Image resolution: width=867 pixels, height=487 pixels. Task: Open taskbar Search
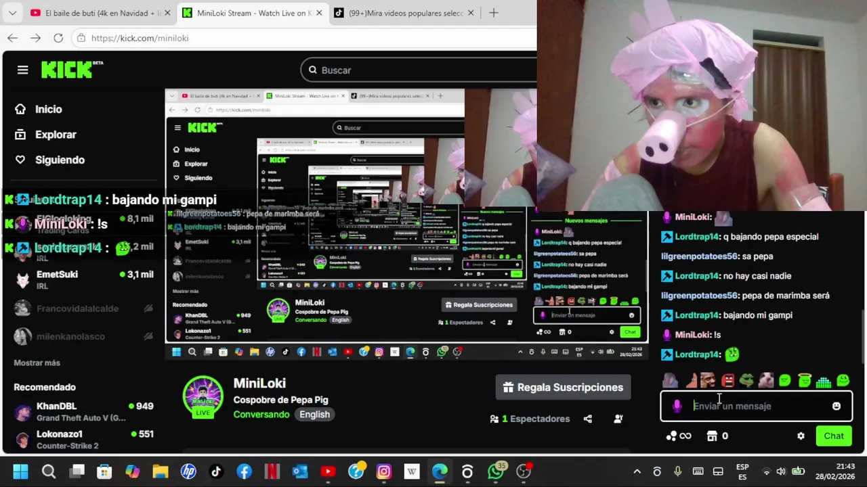[49, 471]
